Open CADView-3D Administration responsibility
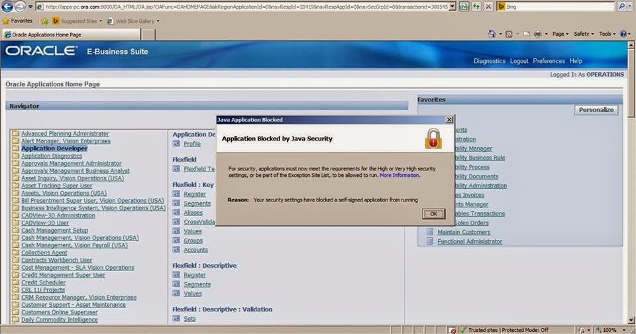This screenshot has height=334, width=636. 58,215
